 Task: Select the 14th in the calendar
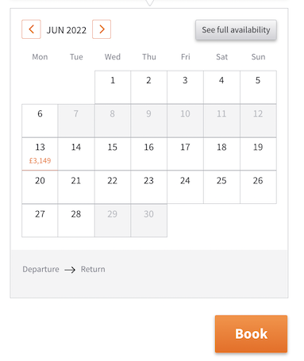(76, 154)
